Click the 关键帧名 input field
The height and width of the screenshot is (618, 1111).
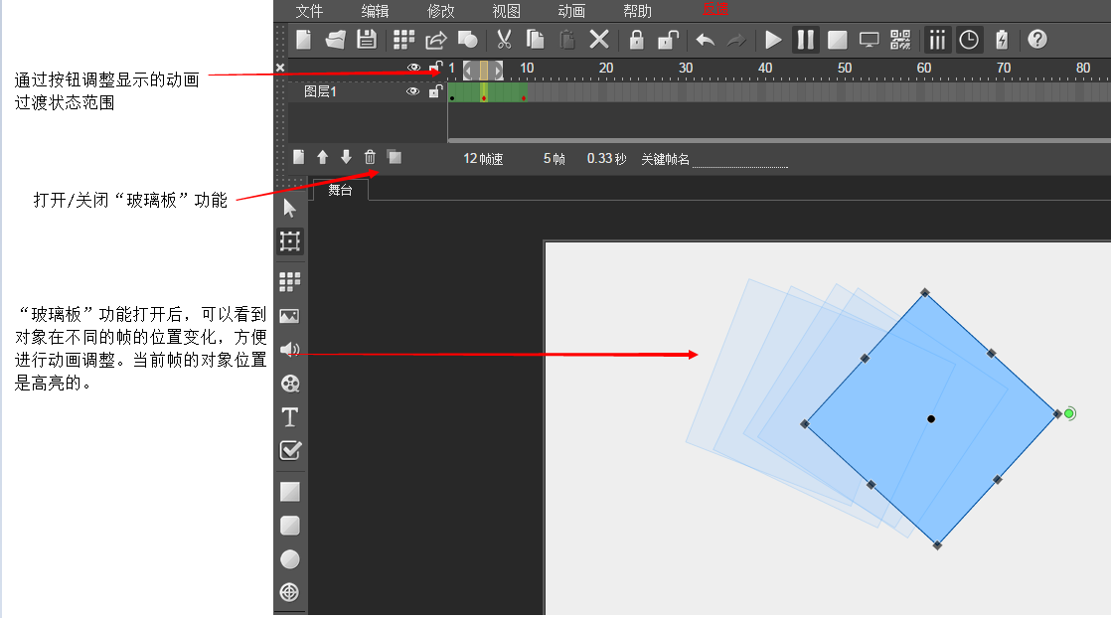(739, 159)
